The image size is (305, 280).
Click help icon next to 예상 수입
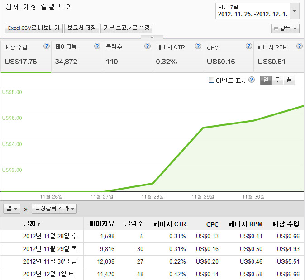[46, 47]
